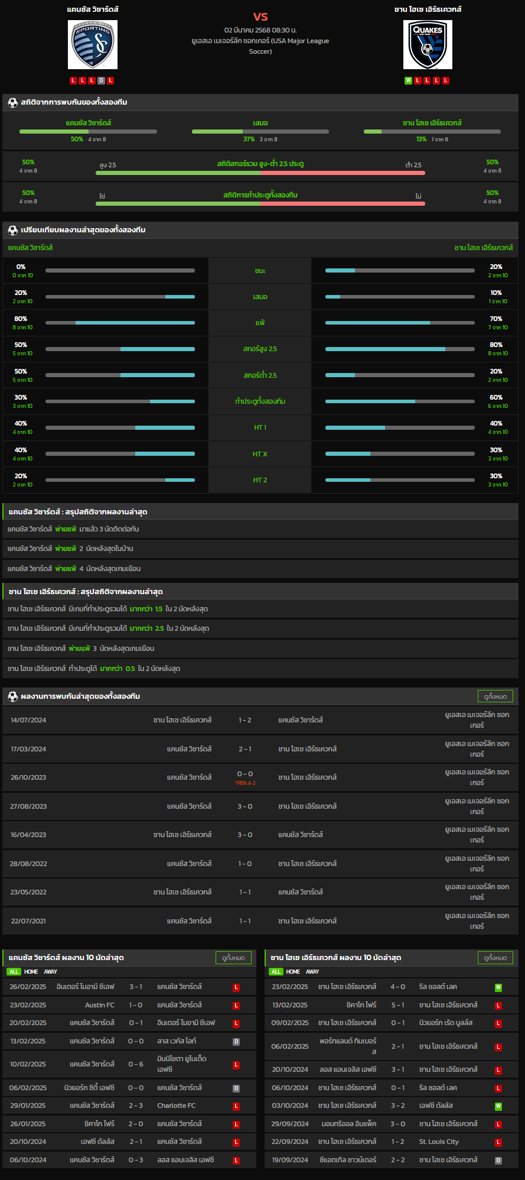
Task: Switch to AWAY tab in Kansas last-10 results
Action: [x=51, y=972]
